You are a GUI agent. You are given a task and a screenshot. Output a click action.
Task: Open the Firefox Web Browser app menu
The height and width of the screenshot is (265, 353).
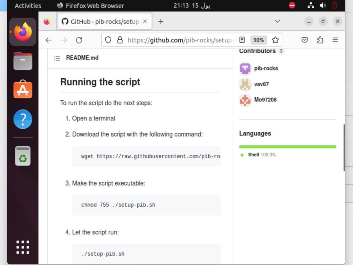[90, 6]
